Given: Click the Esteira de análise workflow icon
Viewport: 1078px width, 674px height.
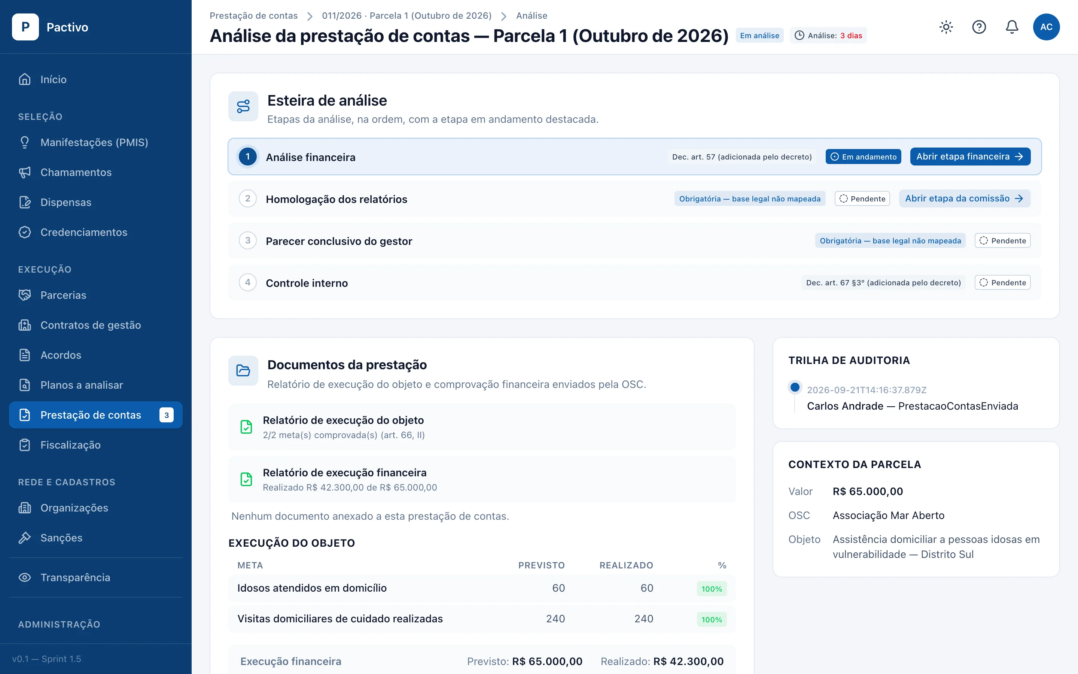Looking at the screenshot, I should pyautogui.click(x=243, y=107).
